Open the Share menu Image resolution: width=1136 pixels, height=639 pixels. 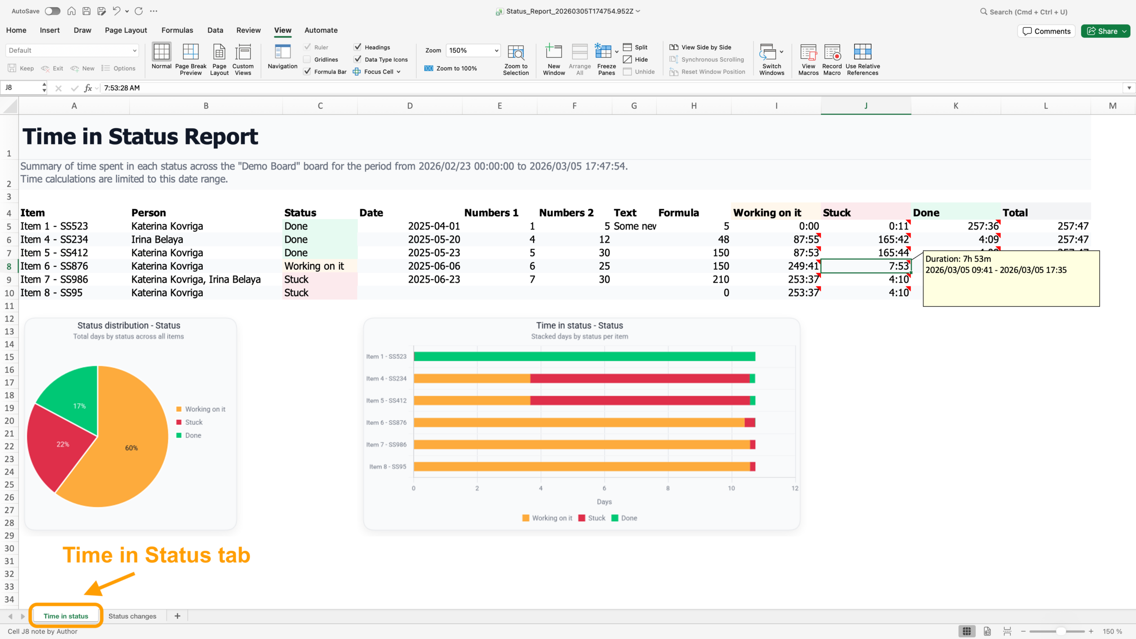click(1105, 31)
